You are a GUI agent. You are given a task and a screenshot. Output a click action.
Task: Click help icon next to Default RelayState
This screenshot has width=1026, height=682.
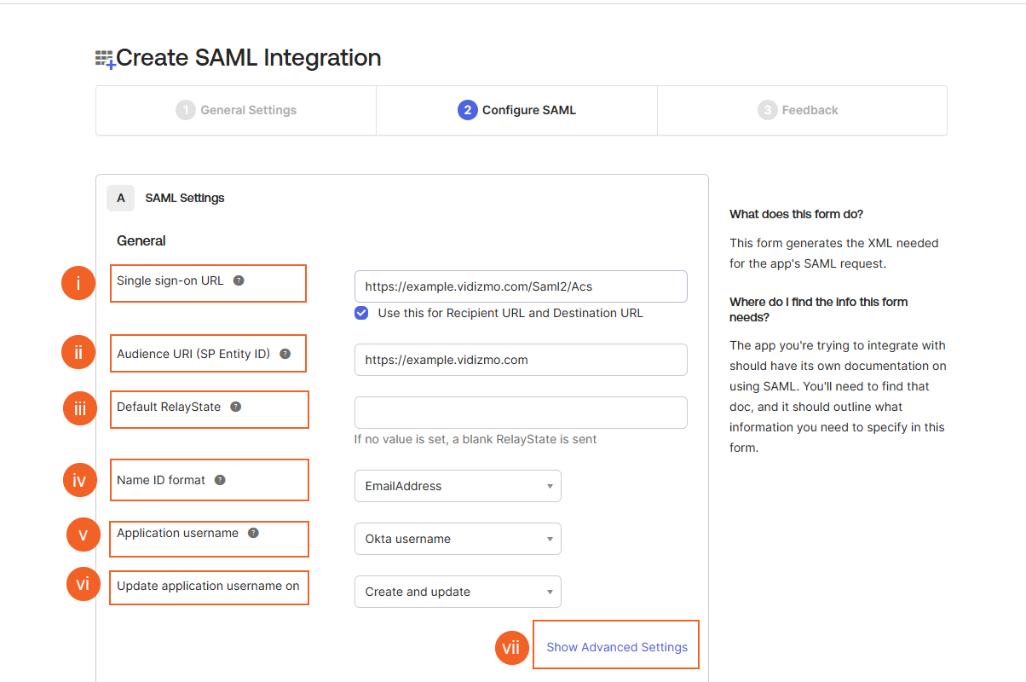pyautogui.click(x=236, y=407)
